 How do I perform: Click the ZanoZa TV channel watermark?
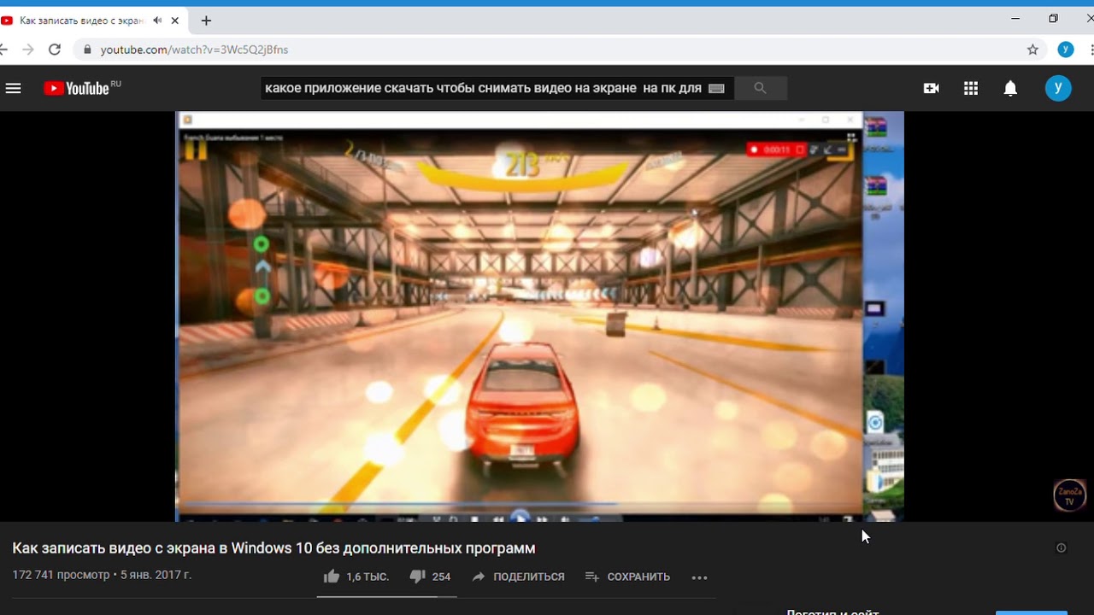[1069, 496]
